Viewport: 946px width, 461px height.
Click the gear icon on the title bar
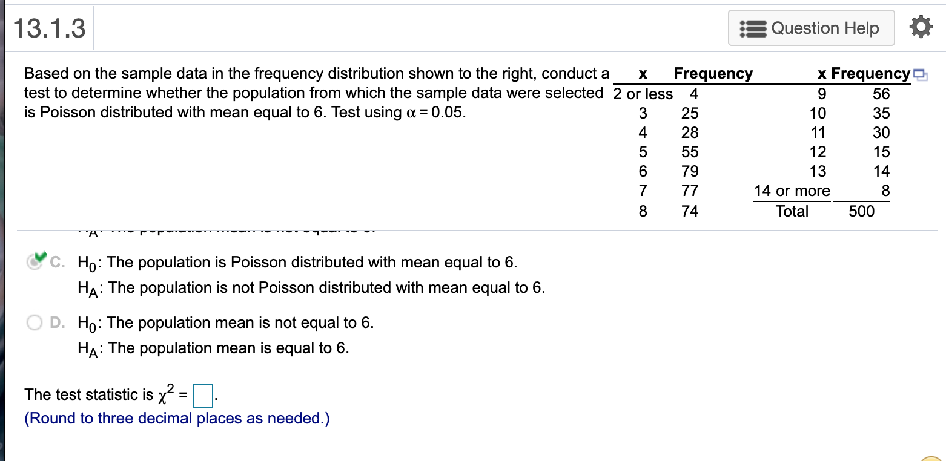[x=921, y=27]
